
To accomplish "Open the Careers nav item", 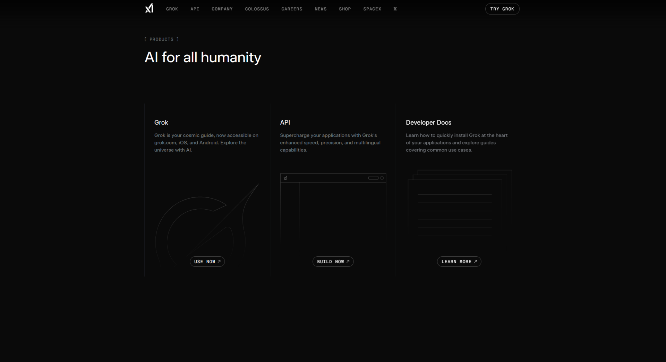I will point(292,9).
